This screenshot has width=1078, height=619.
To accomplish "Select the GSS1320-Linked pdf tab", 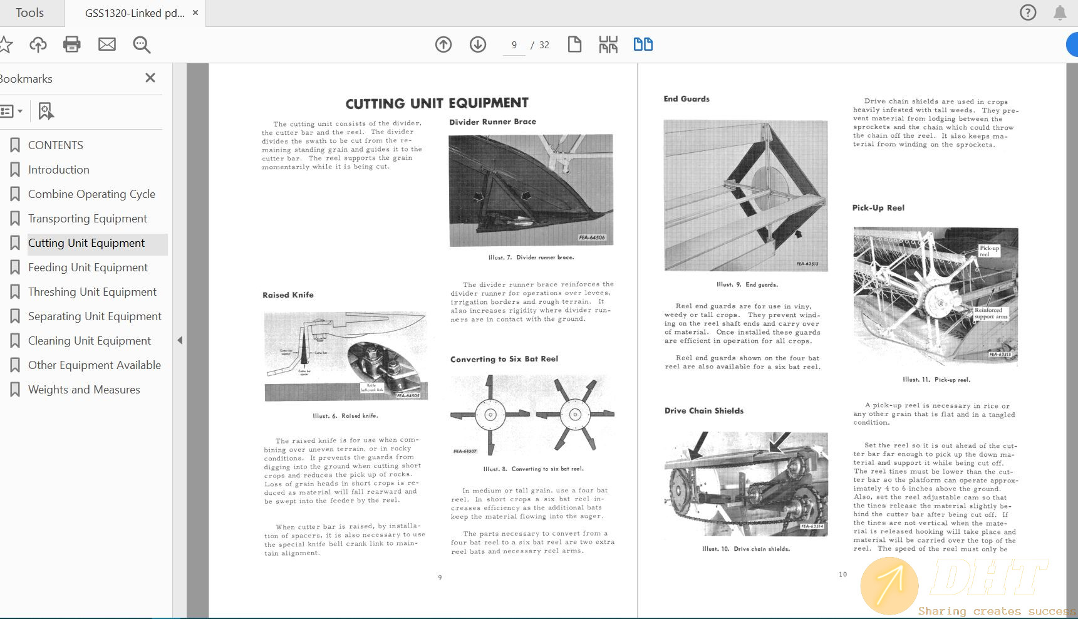I will click(x=134, y=13).
